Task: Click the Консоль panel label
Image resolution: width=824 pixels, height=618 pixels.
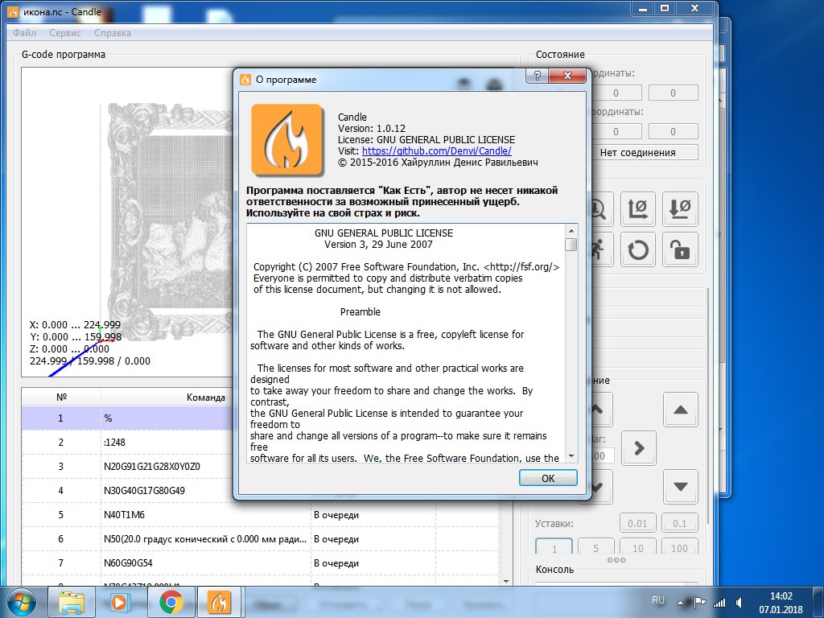Action: coord(554,570)
